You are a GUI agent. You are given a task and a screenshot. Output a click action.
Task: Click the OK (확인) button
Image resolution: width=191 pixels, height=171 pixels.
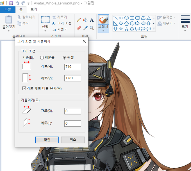[x=47, y=140]
